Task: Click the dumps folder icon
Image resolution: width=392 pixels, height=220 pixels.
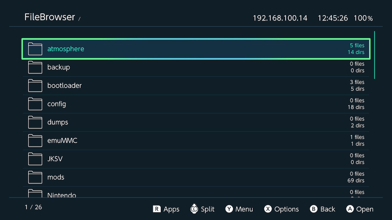Action: click(35, 122)
